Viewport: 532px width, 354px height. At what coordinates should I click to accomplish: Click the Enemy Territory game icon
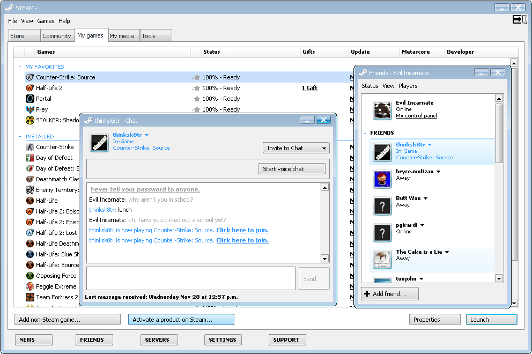(30, 190)
